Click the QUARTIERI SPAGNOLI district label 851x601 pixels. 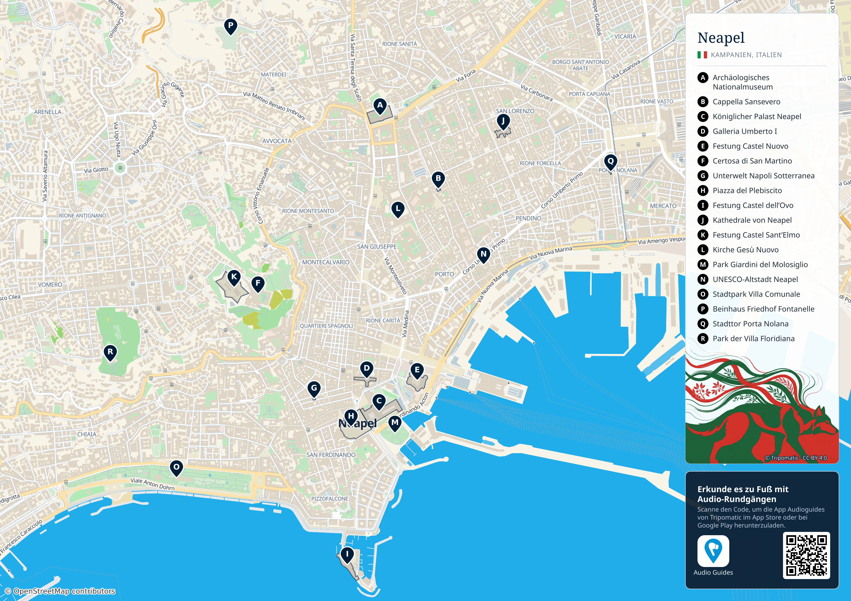click(327, 326)
